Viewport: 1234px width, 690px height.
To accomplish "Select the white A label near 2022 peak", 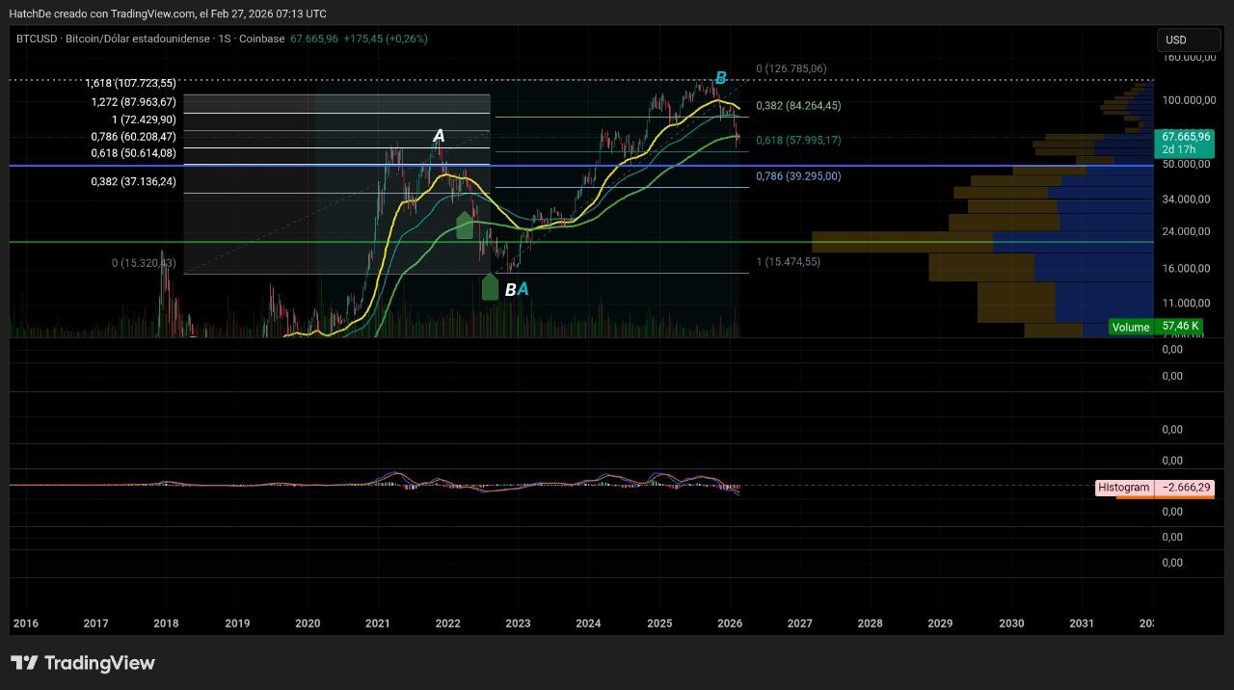I will (439, 137).
